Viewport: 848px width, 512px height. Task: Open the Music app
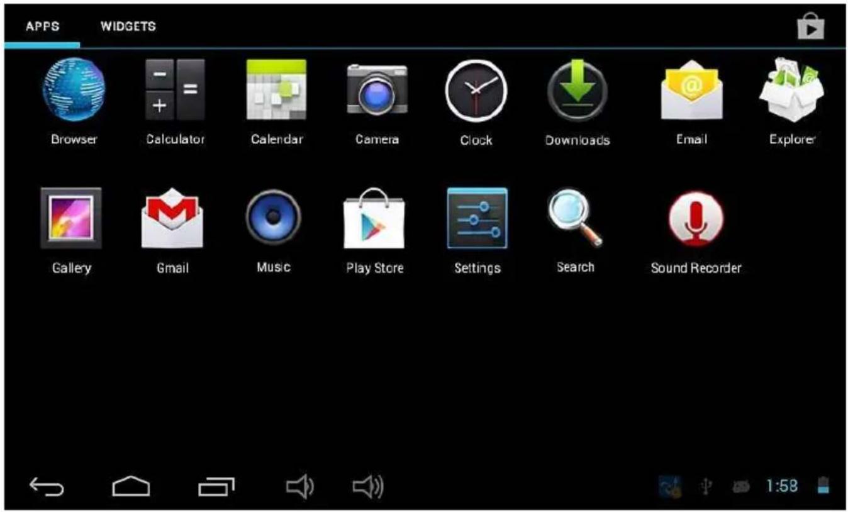[273, 218]
